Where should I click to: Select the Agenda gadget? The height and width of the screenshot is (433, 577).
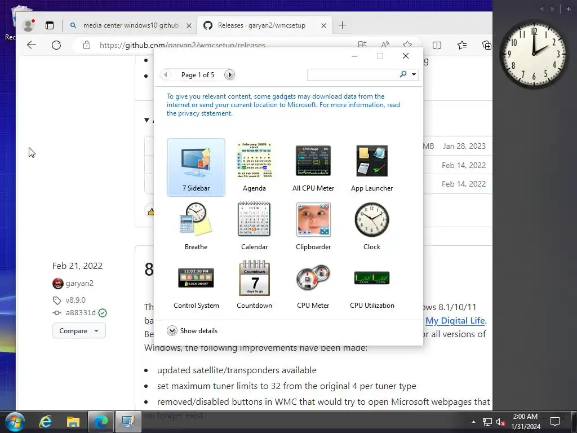(254, 167)
